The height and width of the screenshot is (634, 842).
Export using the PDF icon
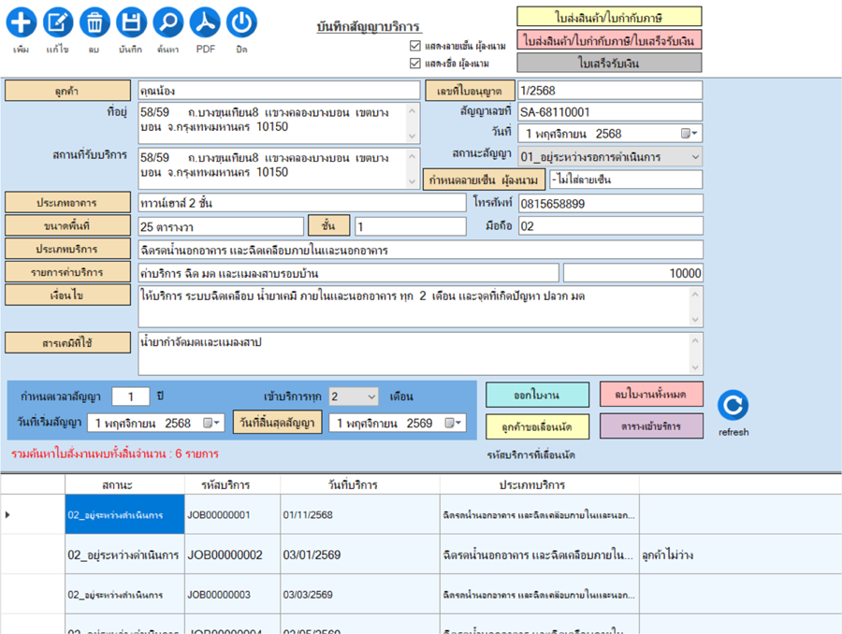pos(205,22)
